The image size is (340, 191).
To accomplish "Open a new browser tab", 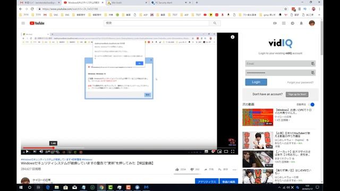I will click(197, 3).
